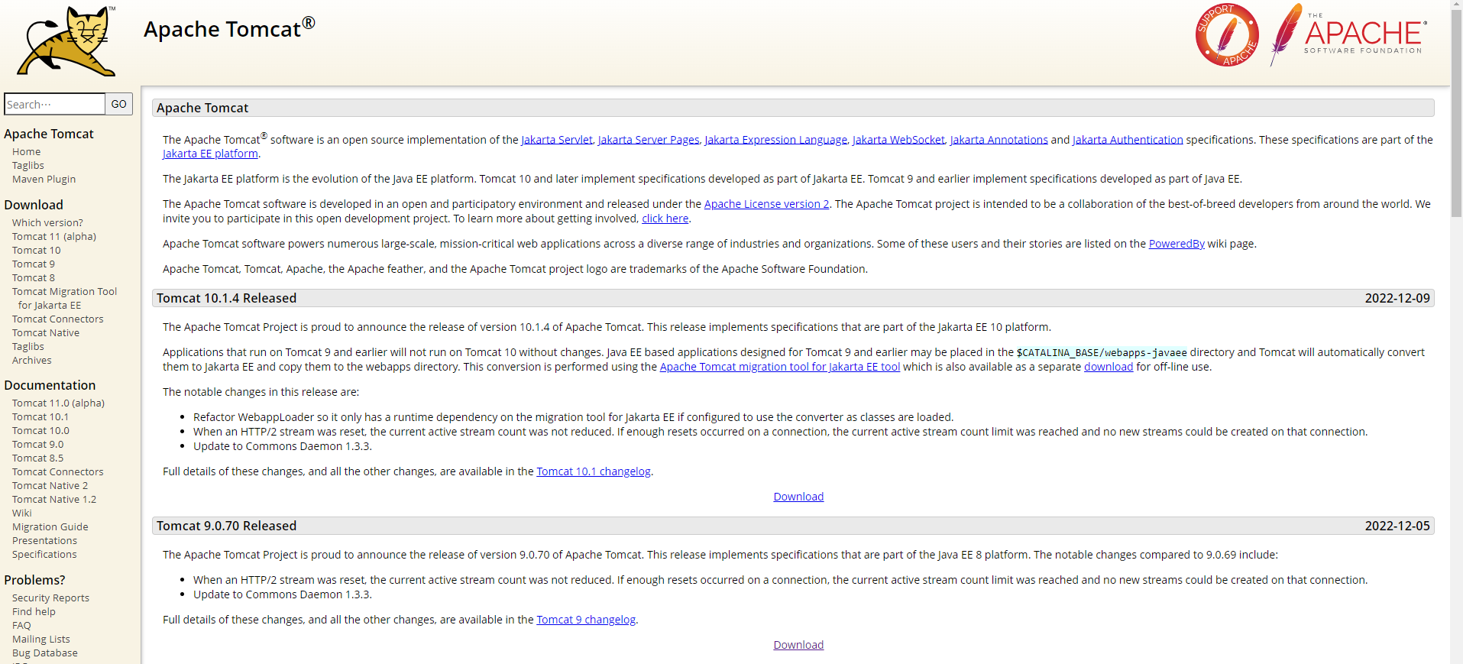The width and height of the screenshot is (1463, 664).
Task: Open the Home sidebar link
Action: pos(27,152)
